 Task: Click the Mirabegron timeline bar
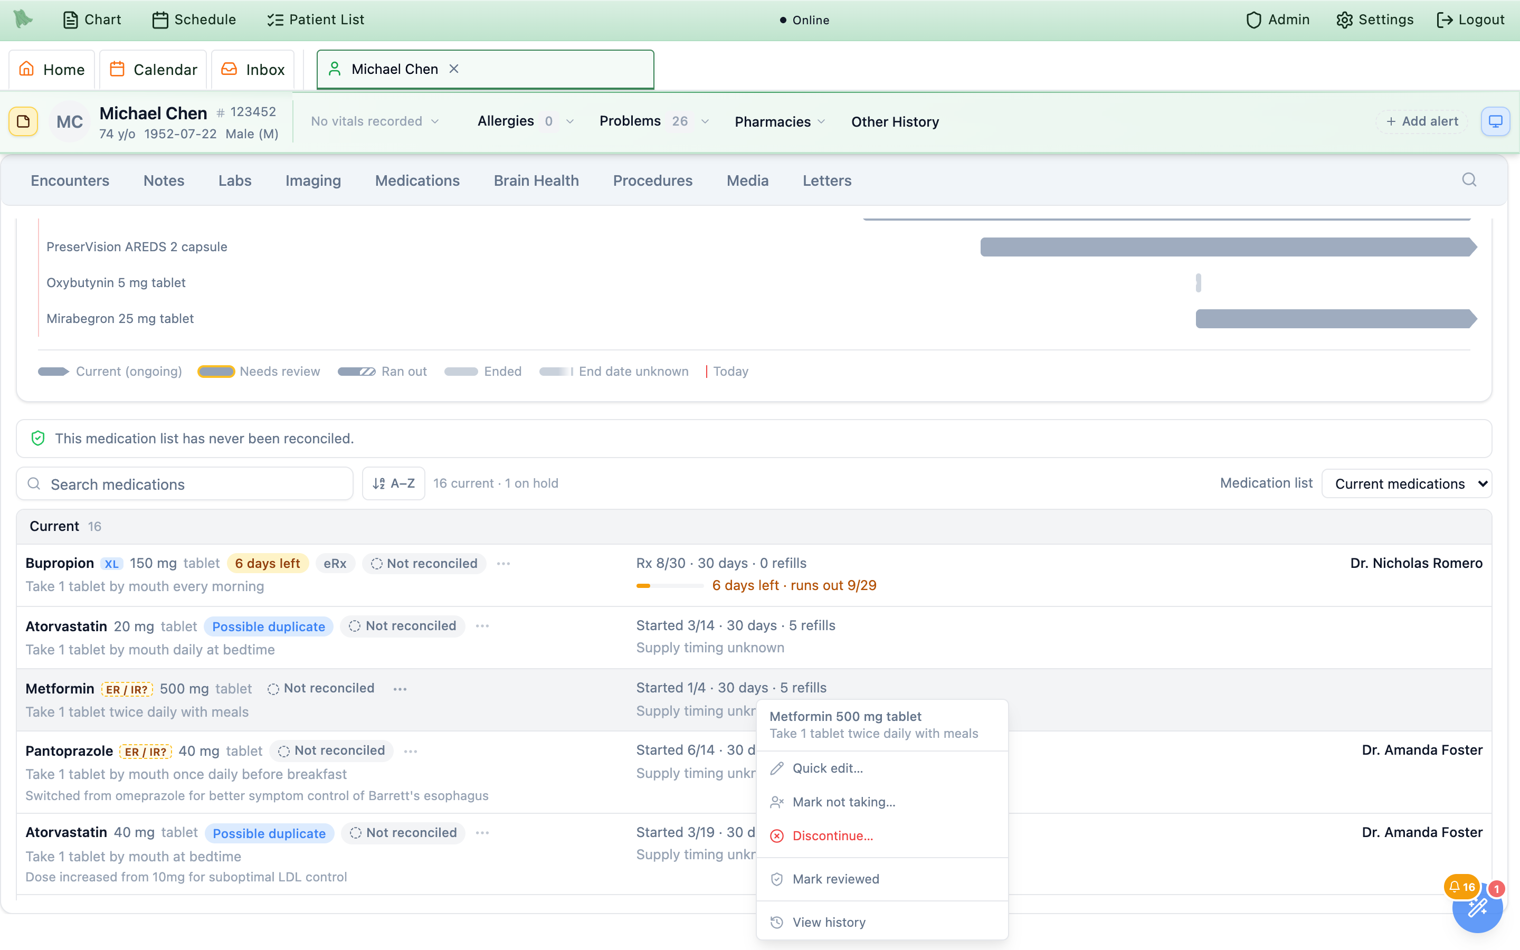pos(1336,319)
